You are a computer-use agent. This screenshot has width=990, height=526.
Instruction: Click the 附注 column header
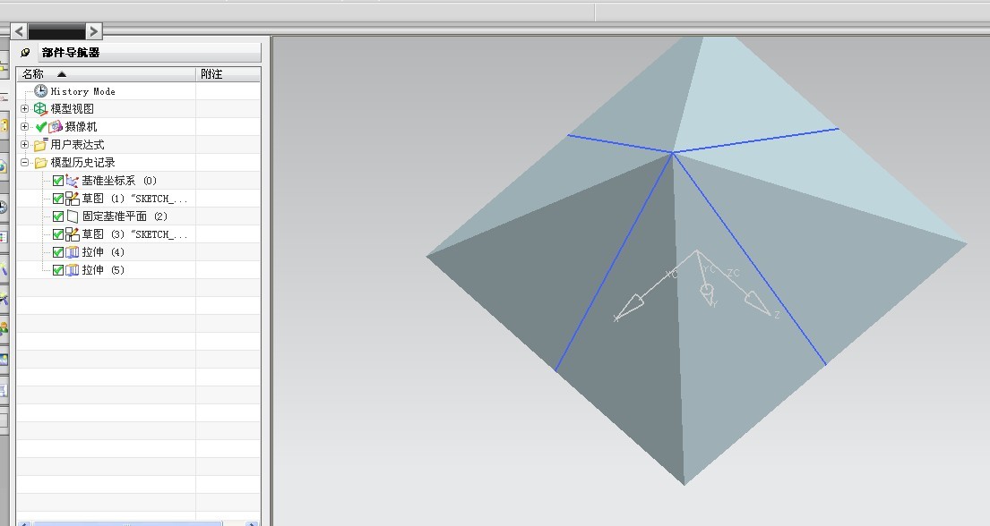228,74
